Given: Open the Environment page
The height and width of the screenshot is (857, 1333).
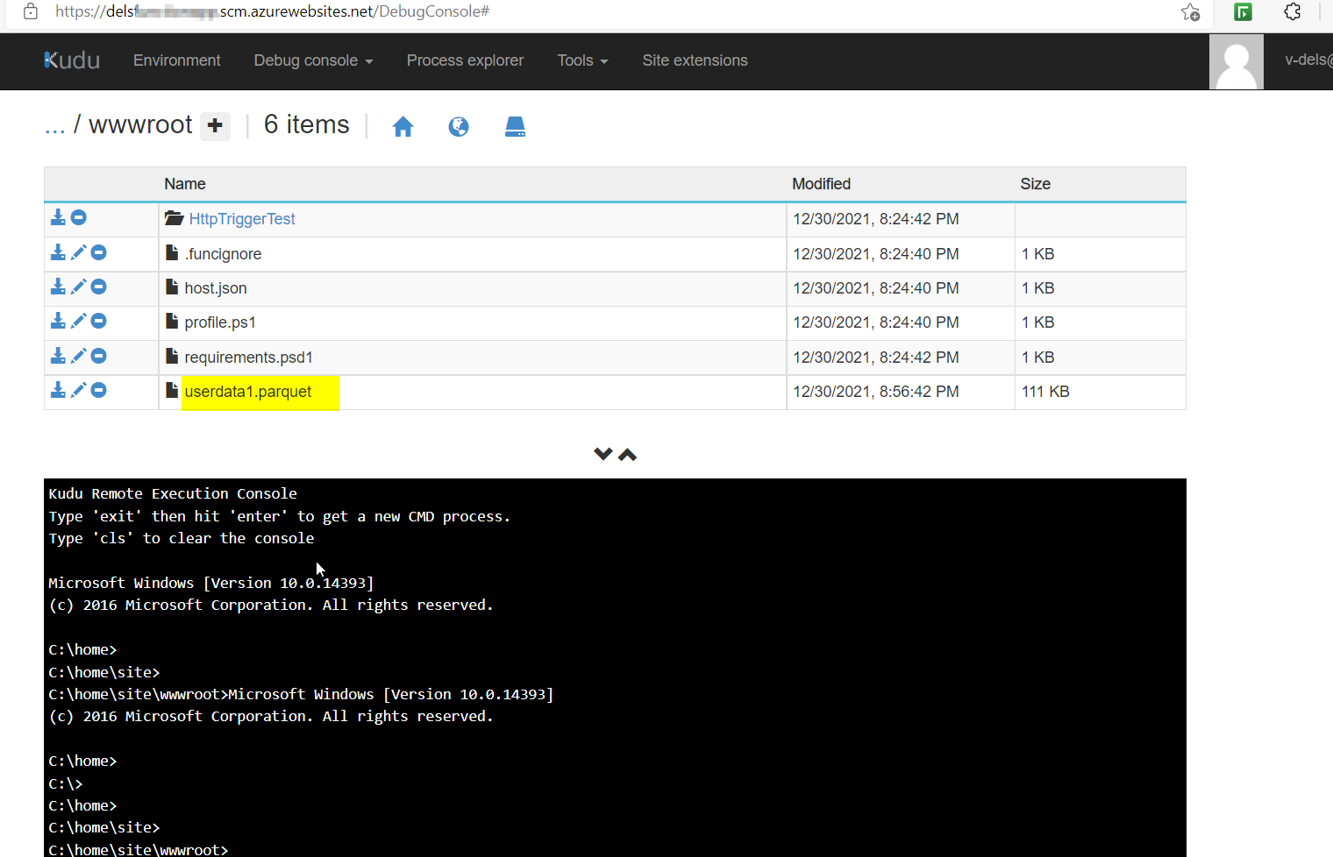Looking at the screenshot, I should coord(177,60).
